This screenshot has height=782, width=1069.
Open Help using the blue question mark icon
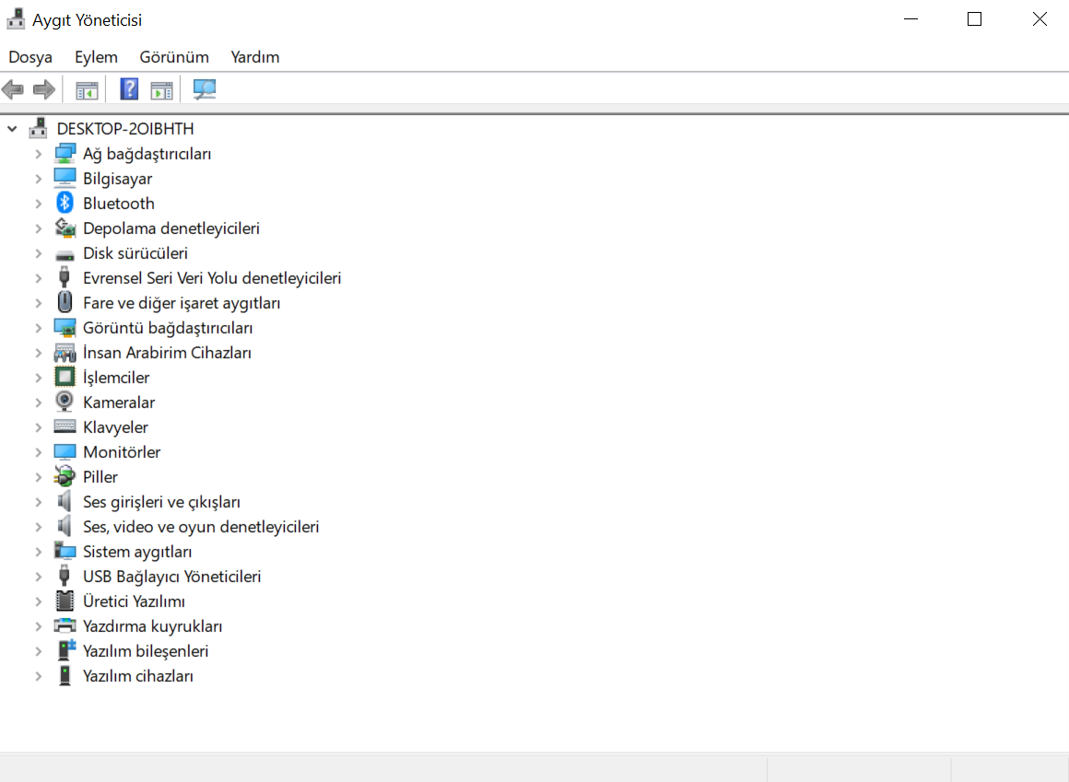pyautogui.click(x=128, y=88)
